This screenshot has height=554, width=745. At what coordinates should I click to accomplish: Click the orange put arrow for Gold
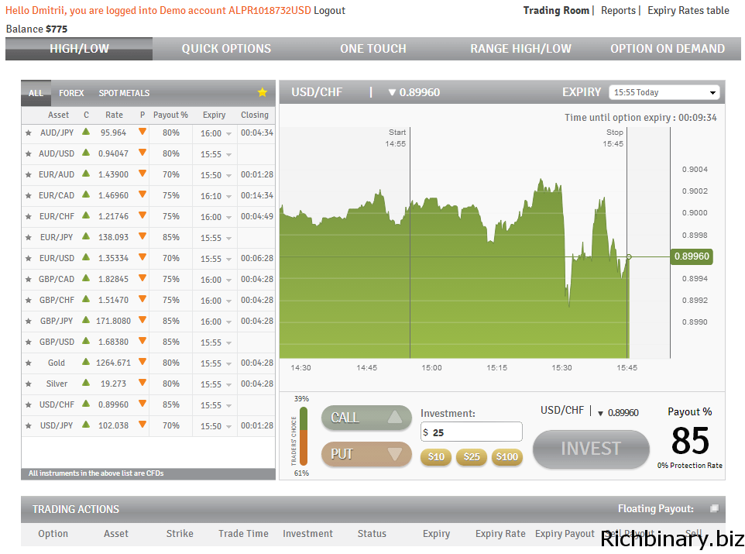pyautogui.click(x=142, y=362)
